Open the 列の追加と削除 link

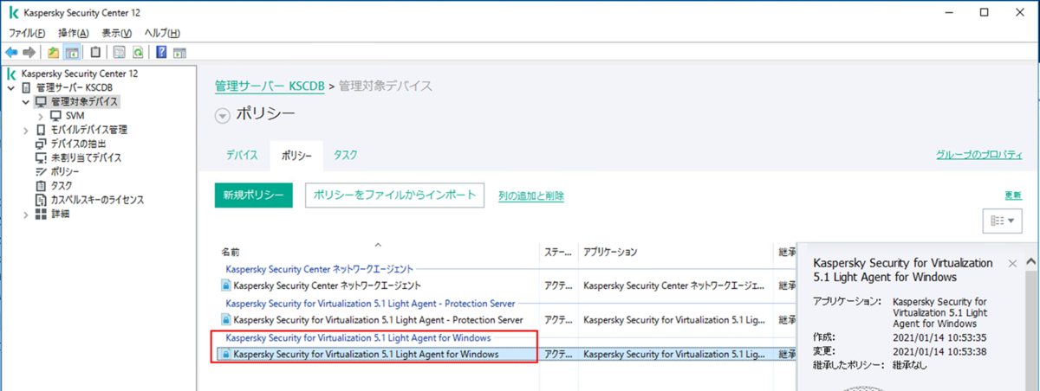(x=531, y=196)
